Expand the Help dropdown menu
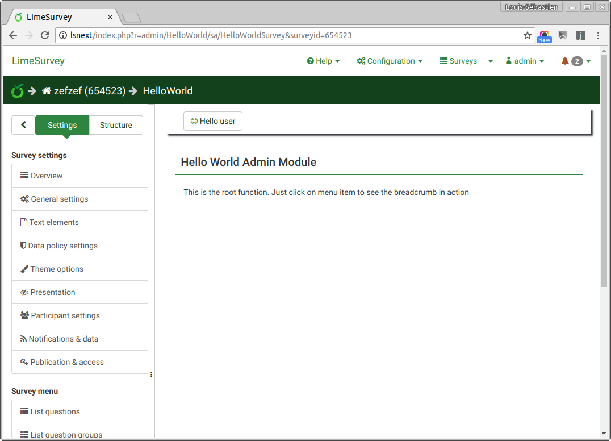Image resolution: width=611 pixels, height=441 pixels. (x=323, y=61)
